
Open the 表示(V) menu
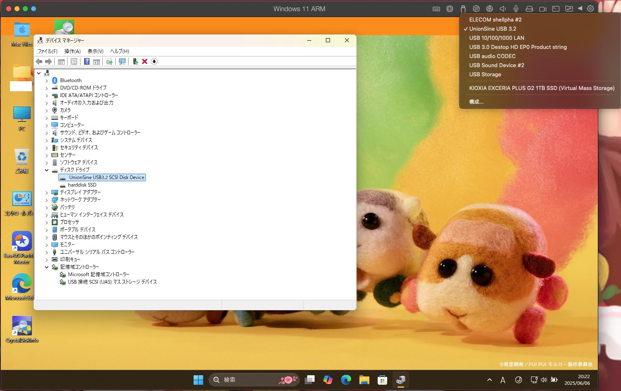click(95, 51)
